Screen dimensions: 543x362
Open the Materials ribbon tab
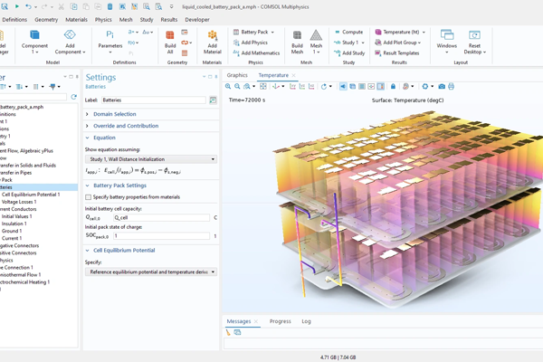[76, 20]
